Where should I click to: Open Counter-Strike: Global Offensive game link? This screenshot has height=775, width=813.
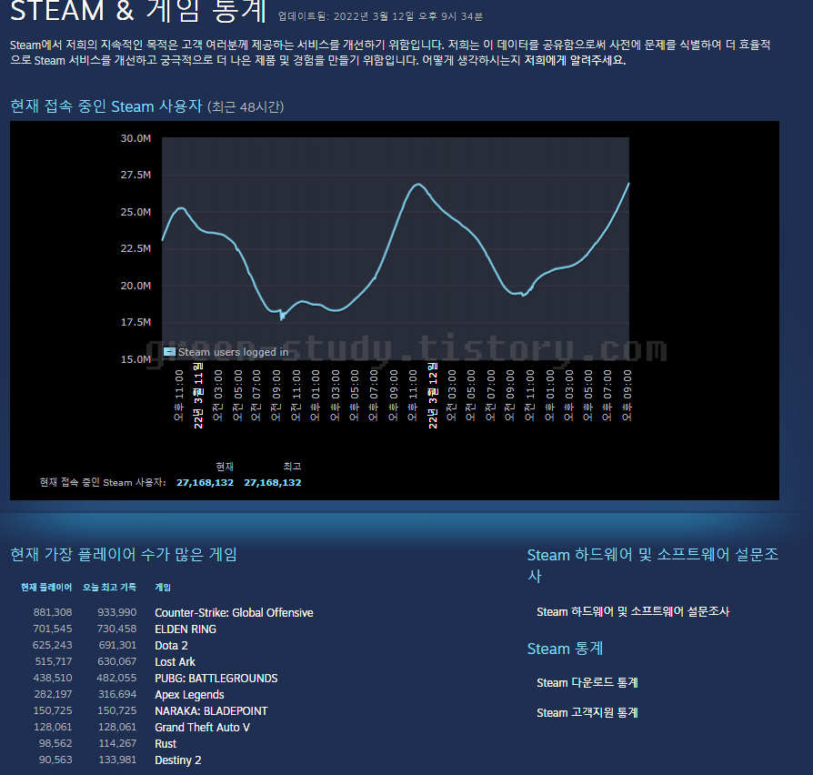tap(234, 613)
